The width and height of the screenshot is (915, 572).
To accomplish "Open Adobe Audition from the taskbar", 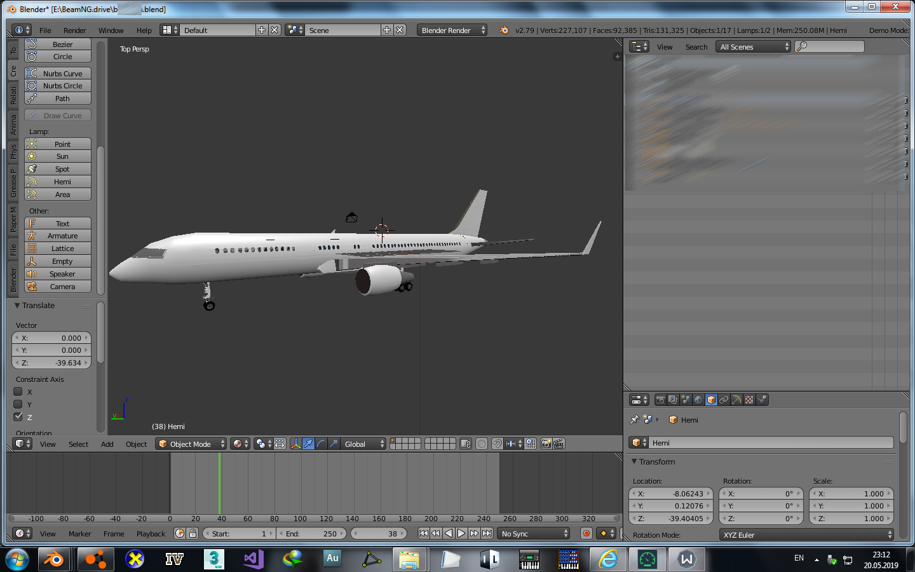I will 332,559.
